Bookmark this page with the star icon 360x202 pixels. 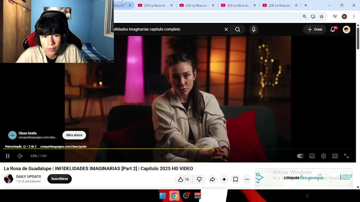[321, 17]
